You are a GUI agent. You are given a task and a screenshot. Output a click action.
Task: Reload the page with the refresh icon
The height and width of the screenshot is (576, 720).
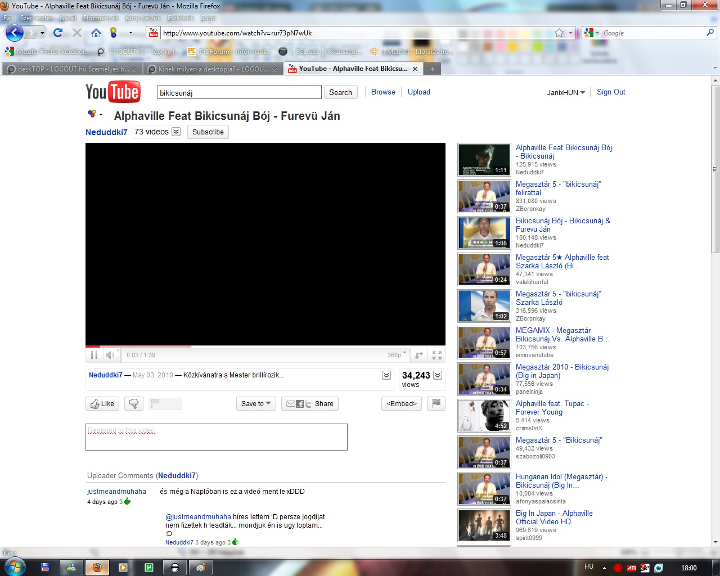58,33
